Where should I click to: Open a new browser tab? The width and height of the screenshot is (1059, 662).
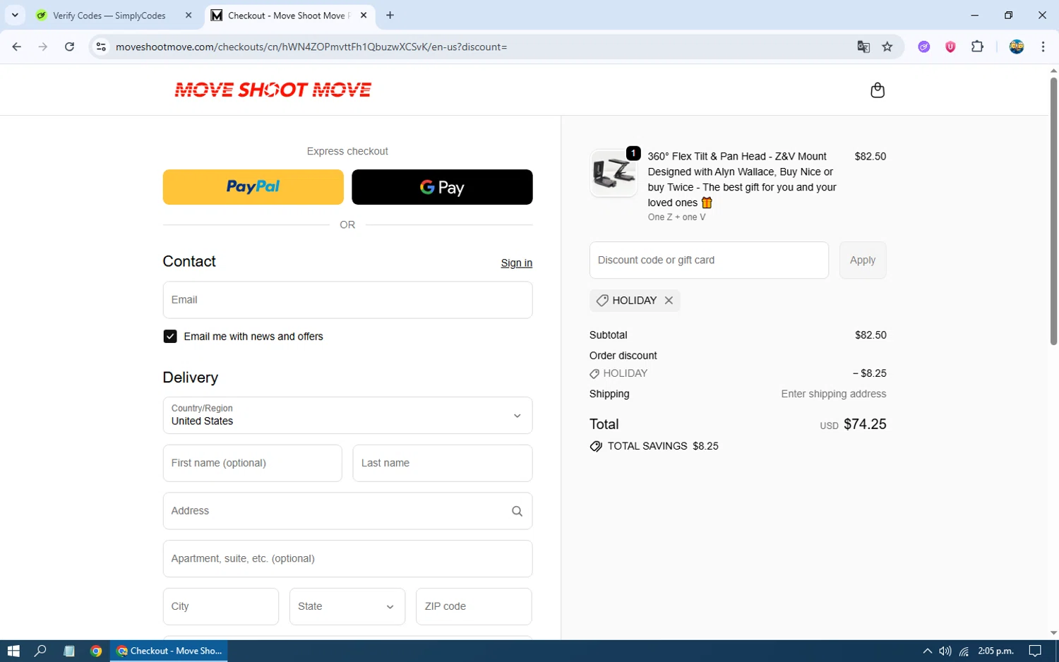pyautogui.click(x=390, y=15)
